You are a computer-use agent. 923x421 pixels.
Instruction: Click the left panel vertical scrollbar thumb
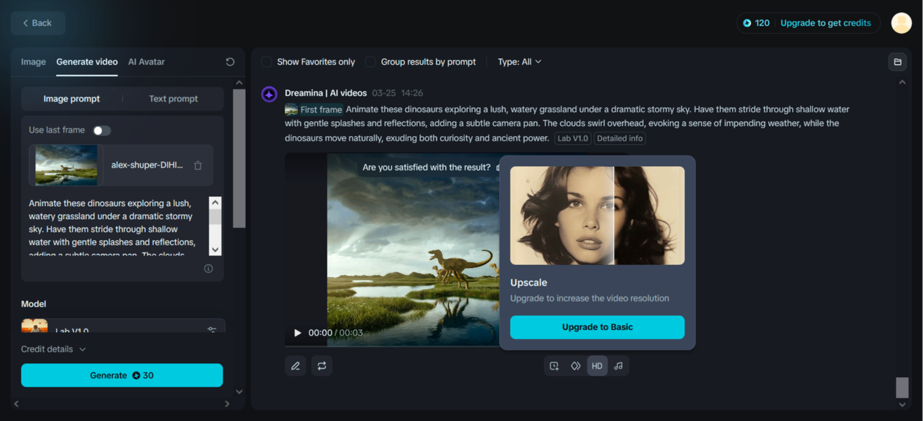click(239, 158)
